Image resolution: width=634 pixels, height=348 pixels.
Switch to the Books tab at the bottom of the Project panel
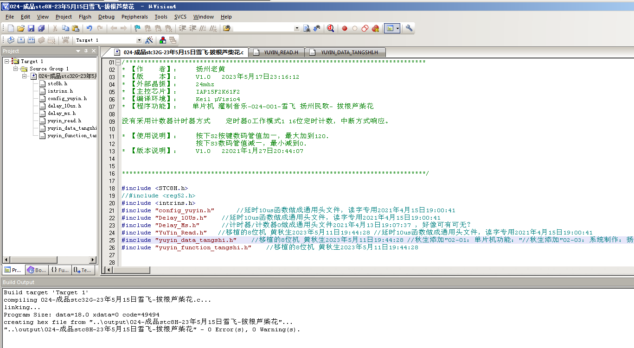37,270
